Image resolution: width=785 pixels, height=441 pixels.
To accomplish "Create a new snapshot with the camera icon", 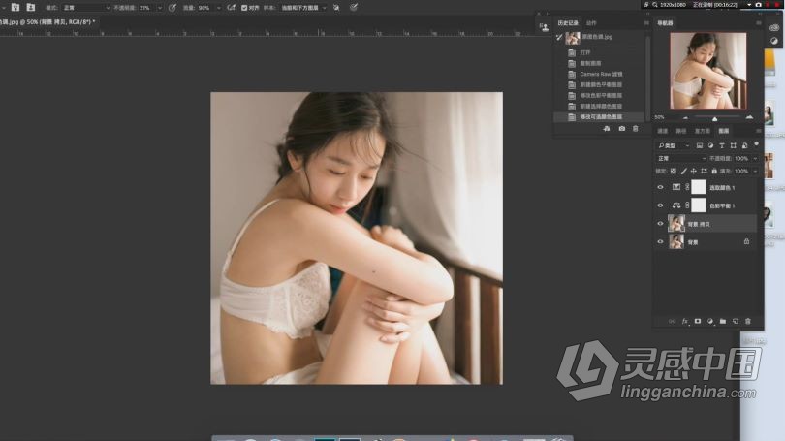I will click(621, 128).
